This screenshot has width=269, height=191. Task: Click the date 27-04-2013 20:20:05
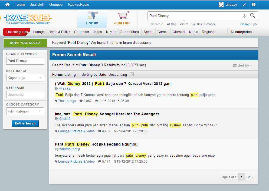tap(130, 131)
